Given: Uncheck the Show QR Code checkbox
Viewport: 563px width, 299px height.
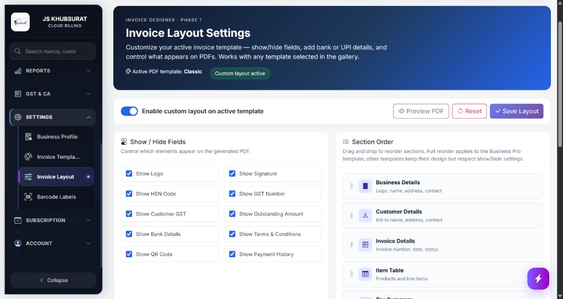Looking at the screenshot, I should tap(129, 254).
